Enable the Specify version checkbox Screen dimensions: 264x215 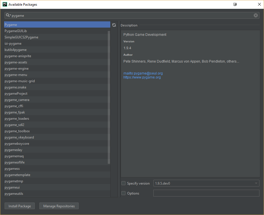click(x=123, y=183)
